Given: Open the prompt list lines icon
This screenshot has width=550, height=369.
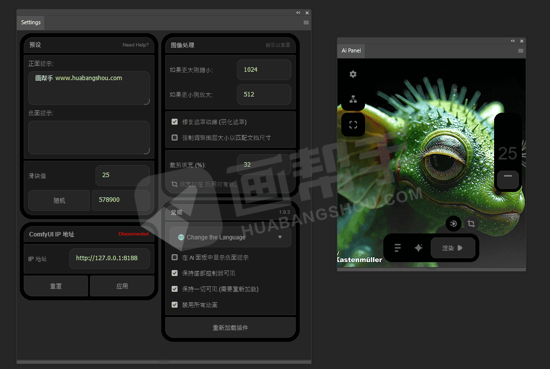Looking at the screenshot, I should 398,248.
